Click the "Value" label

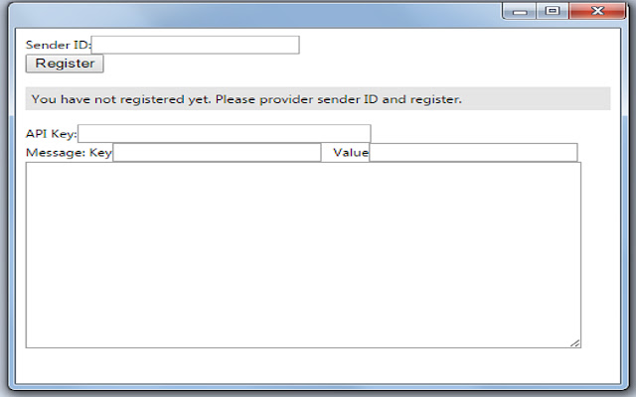[351, 153]
